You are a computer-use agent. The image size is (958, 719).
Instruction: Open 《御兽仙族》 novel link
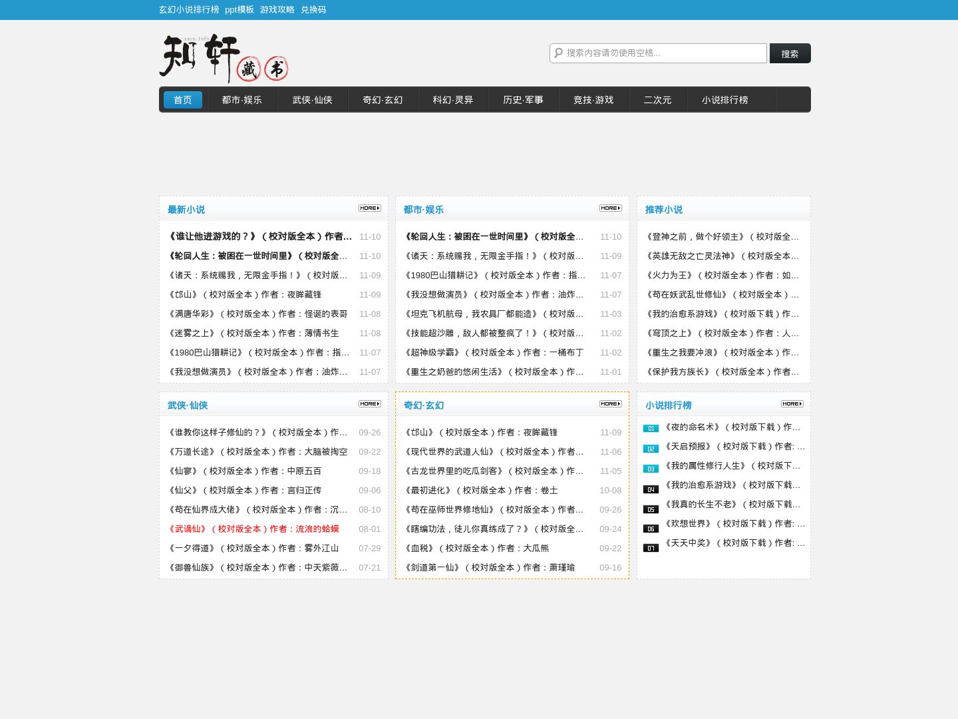point(258,567)
